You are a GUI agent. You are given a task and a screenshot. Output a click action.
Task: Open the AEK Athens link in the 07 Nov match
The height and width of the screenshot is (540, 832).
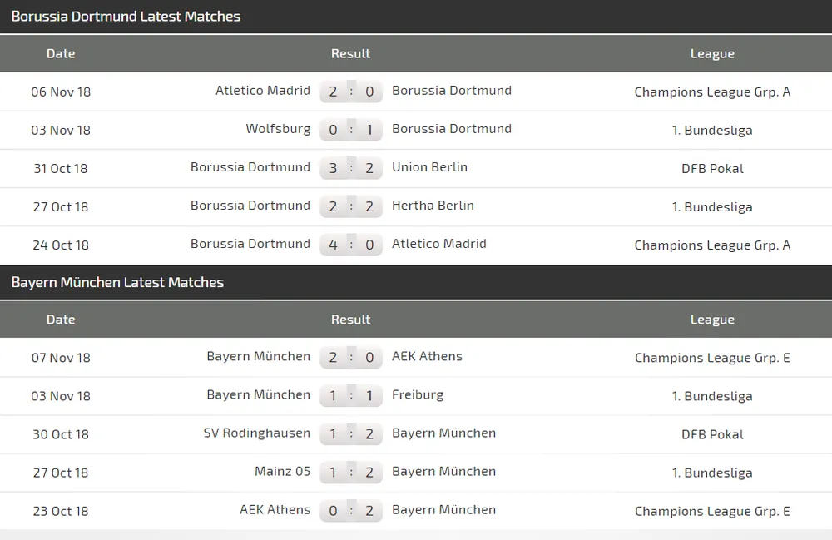click(x=427, y=356)
